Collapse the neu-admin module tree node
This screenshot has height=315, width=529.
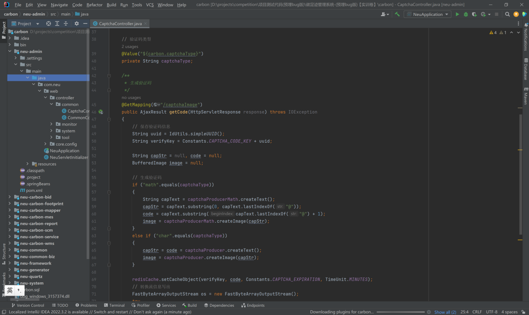[x=10, y=51]
